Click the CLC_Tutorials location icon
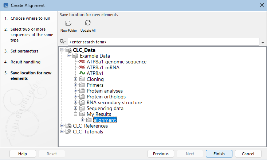The height and width of the screenshot is (160, 267). point(68,132)
